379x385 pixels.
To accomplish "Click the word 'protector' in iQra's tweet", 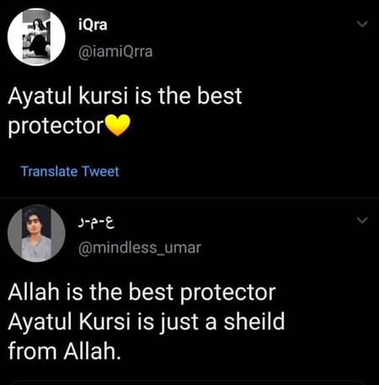I will pyautogui.click(x=56, y=126).
